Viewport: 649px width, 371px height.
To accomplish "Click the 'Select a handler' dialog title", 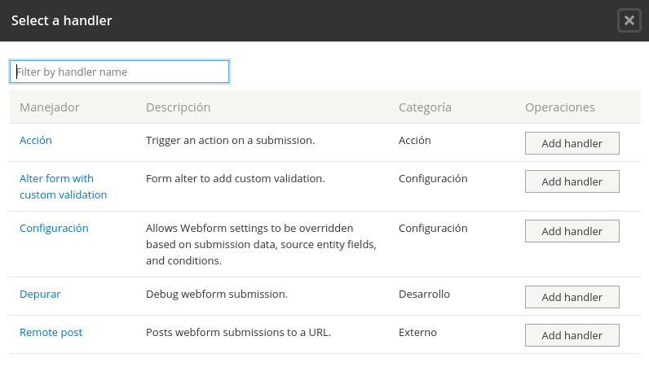I will [x=62, y=20].
